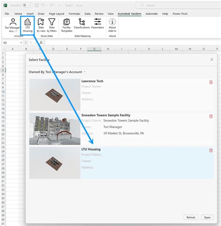The height and width of the screenshot is (226, 221).
Task: Click the LTU Housing facility name in list
Action: coord(91,149)
